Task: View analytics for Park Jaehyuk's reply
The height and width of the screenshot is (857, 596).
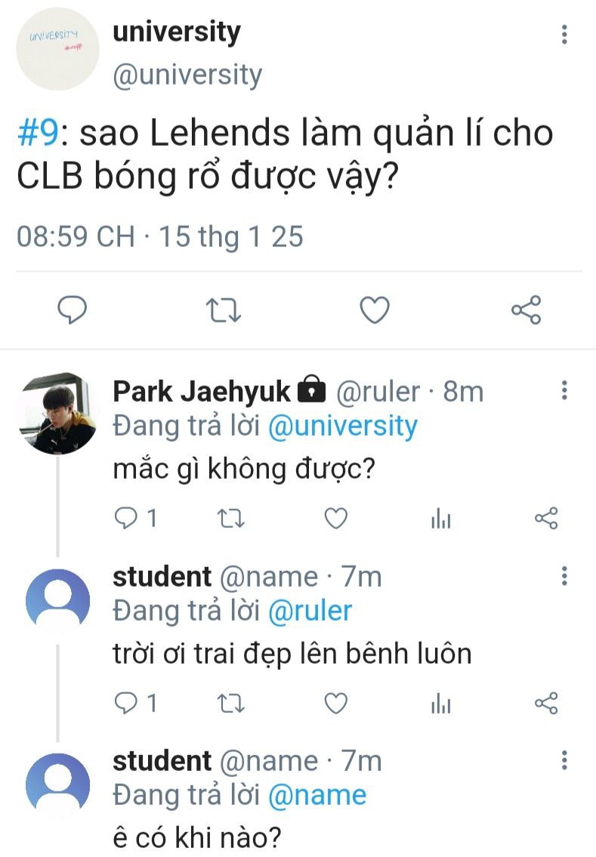Action: 440,518
